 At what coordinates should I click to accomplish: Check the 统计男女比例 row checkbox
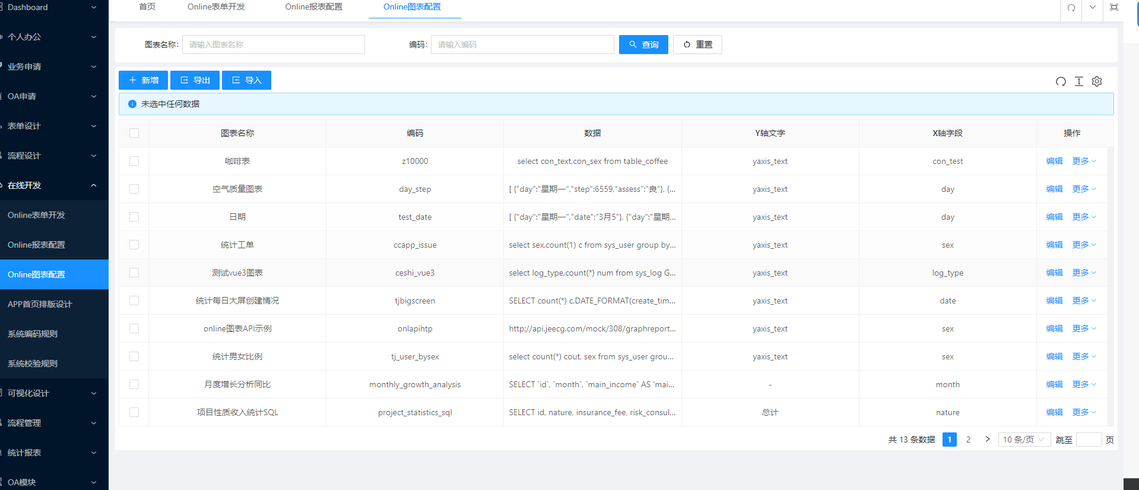[134, 356]
